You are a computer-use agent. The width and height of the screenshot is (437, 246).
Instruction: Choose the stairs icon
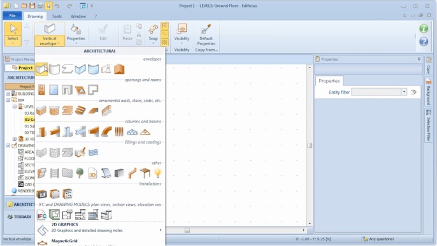click(x=80, y=111)
